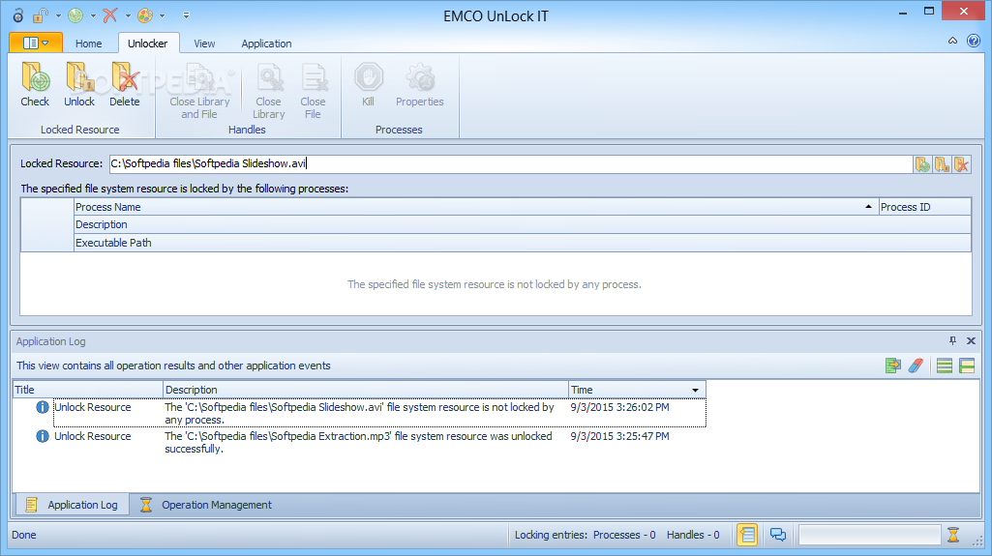Image resolution: width=992 pixels, height=556 pixels.
Task: Toggle the highlighted log window status bar icon
Action: [x=747, y=535]
